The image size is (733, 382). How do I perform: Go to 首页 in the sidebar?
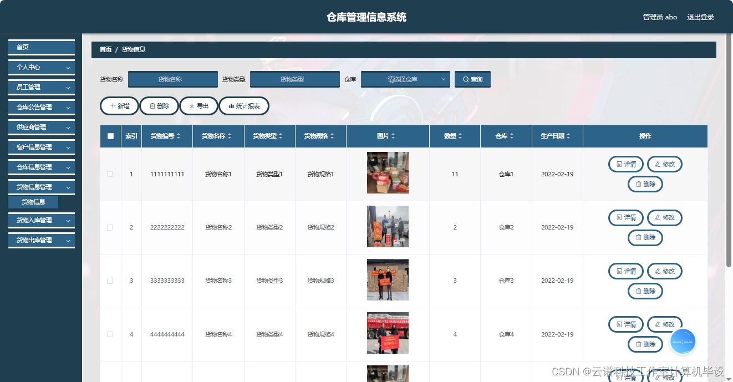point(41,47)
